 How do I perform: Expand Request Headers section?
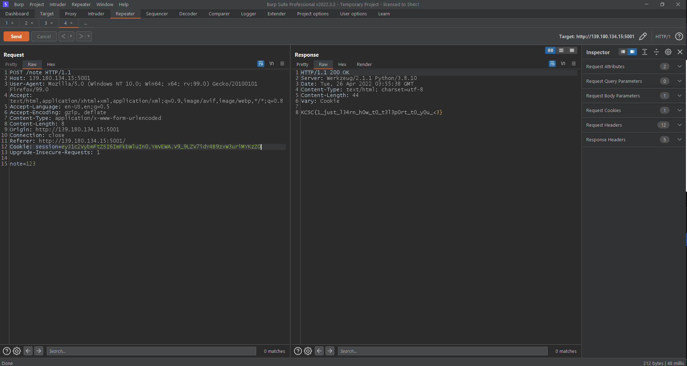(679, 125)
